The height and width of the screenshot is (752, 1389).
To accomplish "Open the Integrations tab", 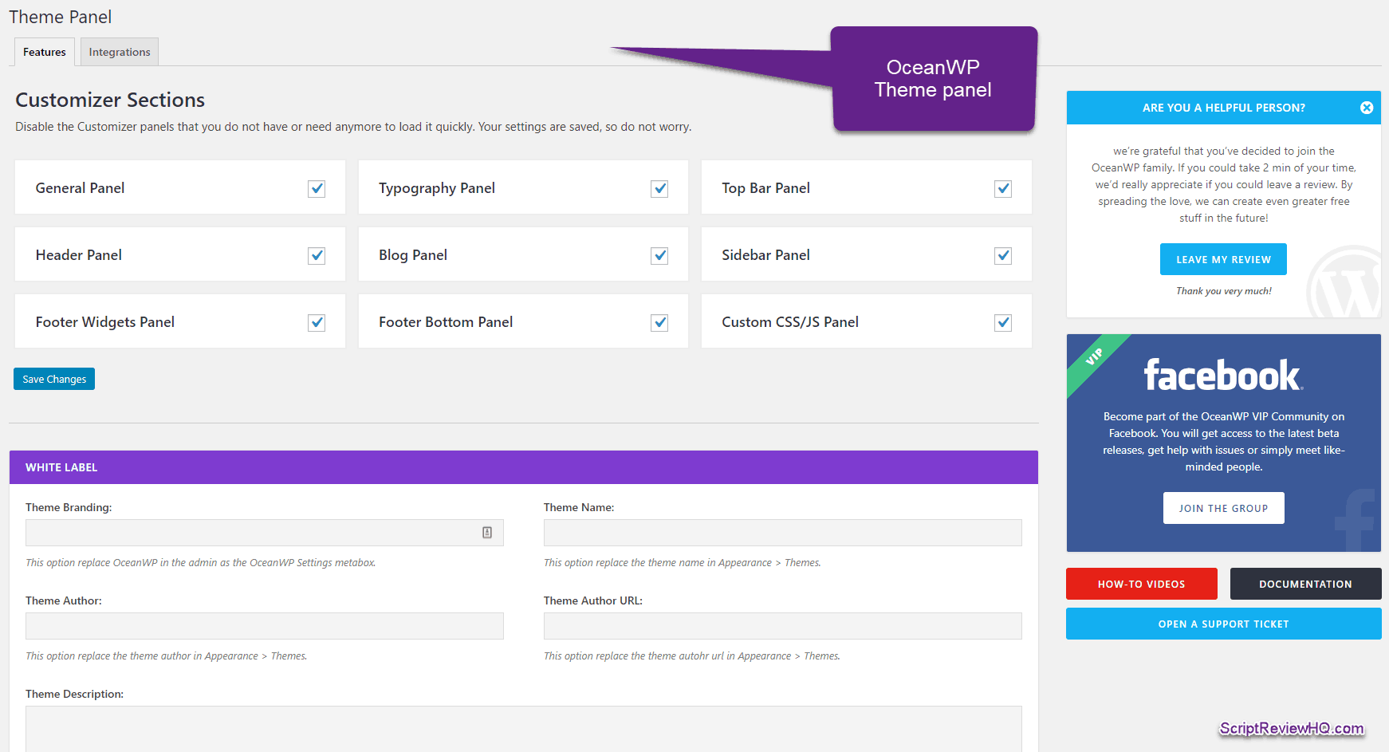I will coord(120,52).
